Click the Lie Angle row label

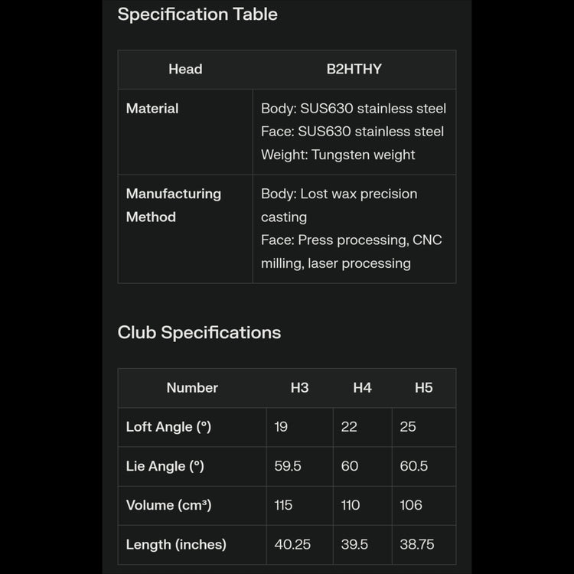point(165,466)
